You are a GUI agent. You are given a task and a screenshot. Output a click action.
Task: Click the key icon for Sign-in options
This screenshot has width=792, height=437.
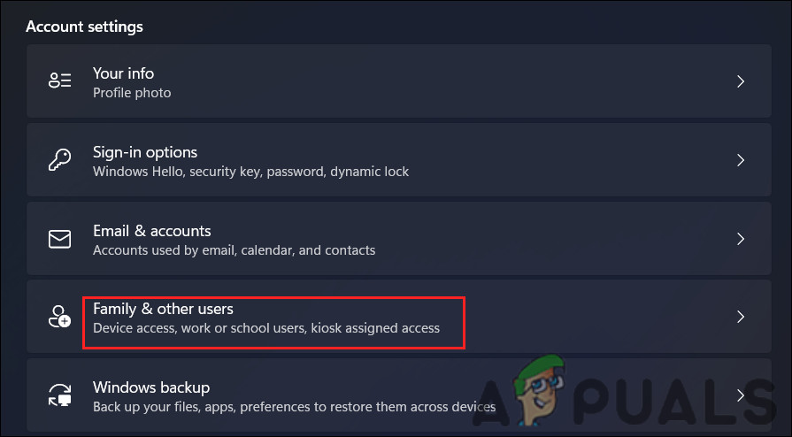[x=59, y=160]
